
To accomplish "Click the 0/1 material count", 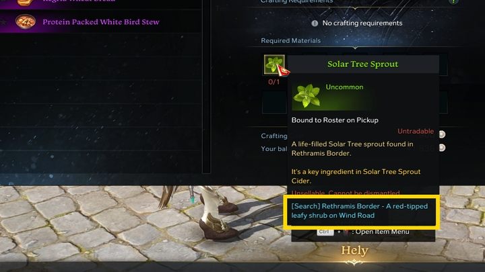I will [x=273, y=82].
